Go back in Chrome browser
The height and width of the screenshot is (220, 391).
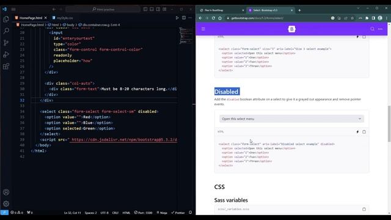click(x=200, y=18)
